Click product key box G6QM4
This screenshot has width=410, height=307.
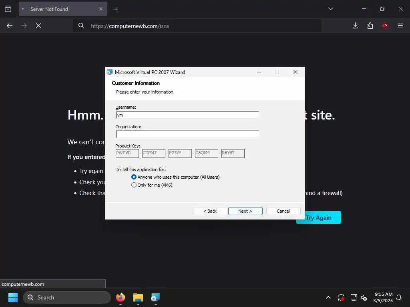(206, 153)
